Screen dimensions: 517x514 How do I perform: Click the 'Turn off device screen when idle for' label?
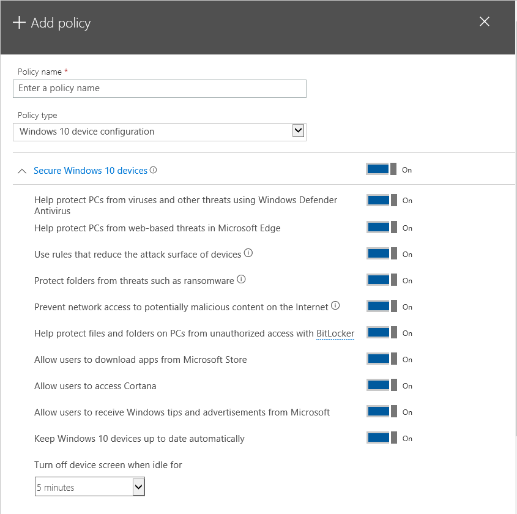tap(108, 465)
